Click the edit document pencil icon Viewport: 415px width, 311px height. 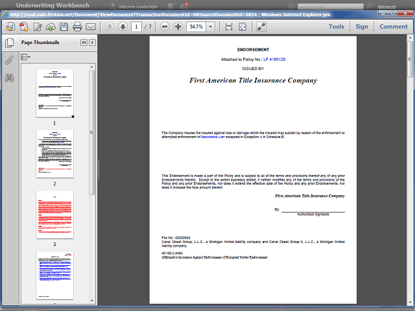(38, 27)
